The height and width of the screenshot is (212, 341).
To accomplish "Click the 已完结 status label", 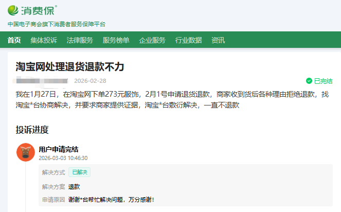I will pyautogui.click(x=323, y=81).
